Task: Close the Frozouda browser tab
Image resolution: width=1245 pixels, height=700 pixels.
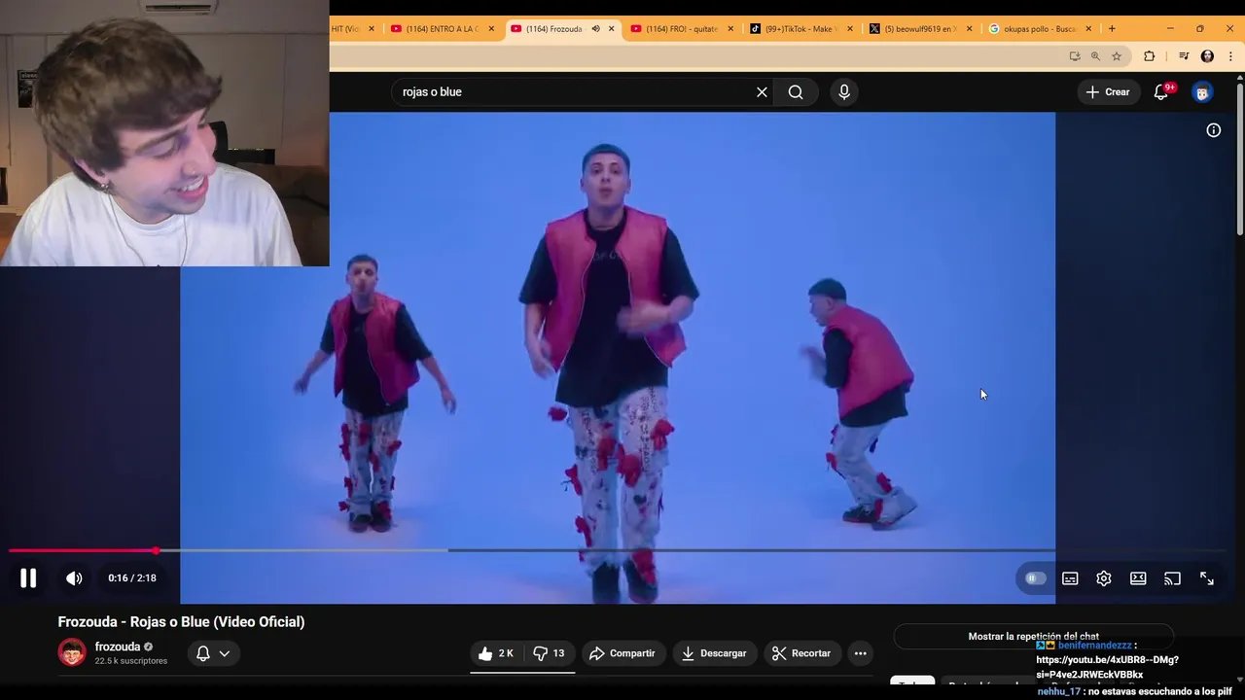Action: pos(611,29)
